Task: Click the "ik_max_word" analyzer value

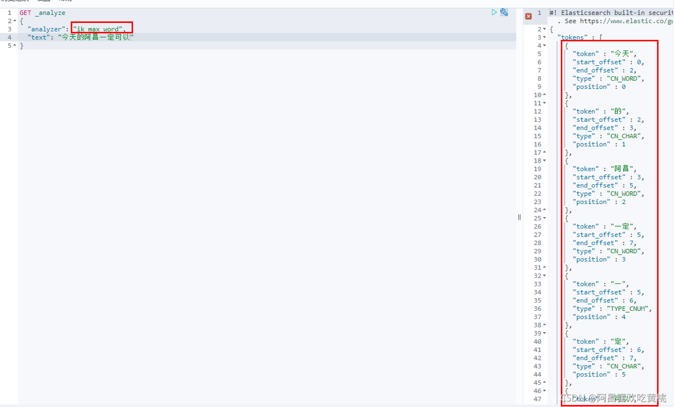Action: [x=98, y=29]
